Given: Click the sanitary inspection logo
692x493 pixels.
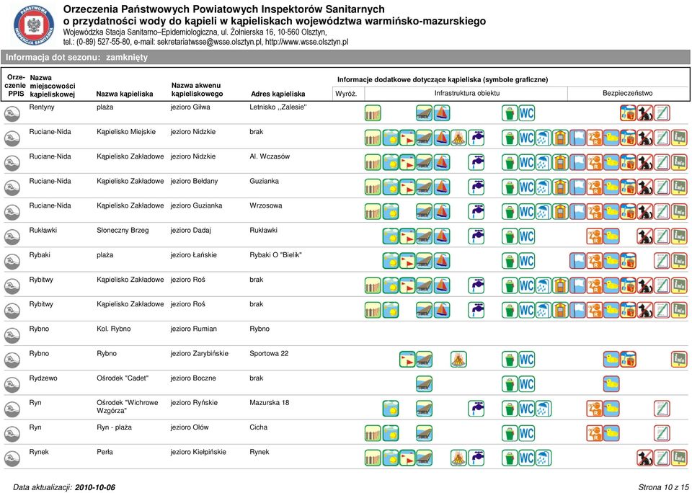Looking at the screenshot, I should (x=34, y=26).
